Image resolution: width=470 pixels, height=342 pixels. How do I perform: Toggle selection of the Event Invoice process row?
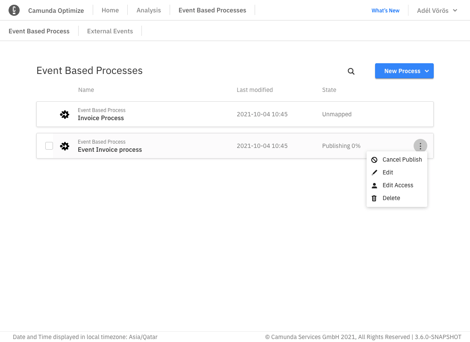[49, 146]
